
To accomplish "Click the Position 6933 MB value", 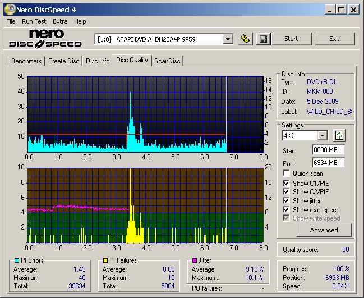I will [x=337, y=278].
